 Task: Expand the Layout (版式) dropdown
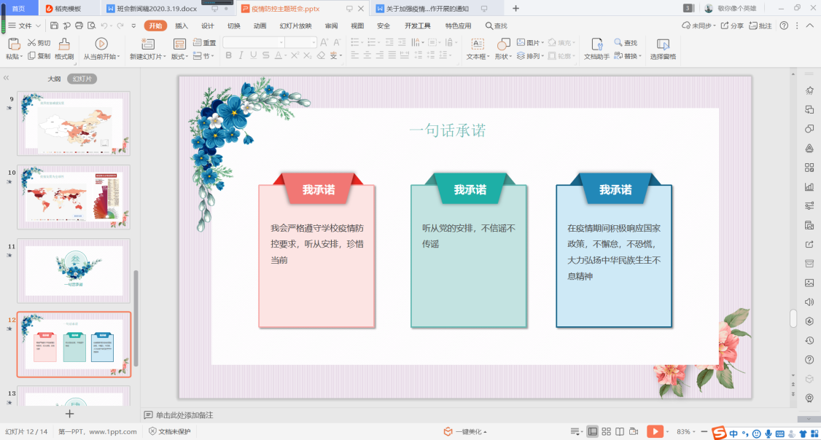pyautogui.click(x=179, y=57)
